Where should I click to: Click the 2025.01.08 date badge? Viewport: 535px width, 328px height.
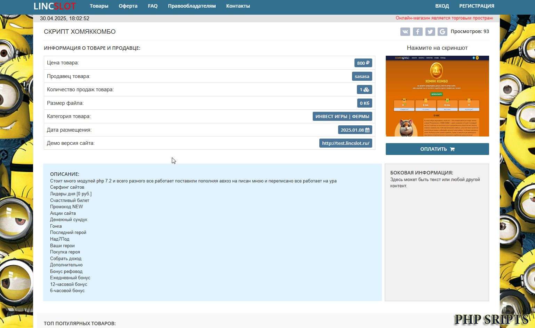click(x=355, y=130)
